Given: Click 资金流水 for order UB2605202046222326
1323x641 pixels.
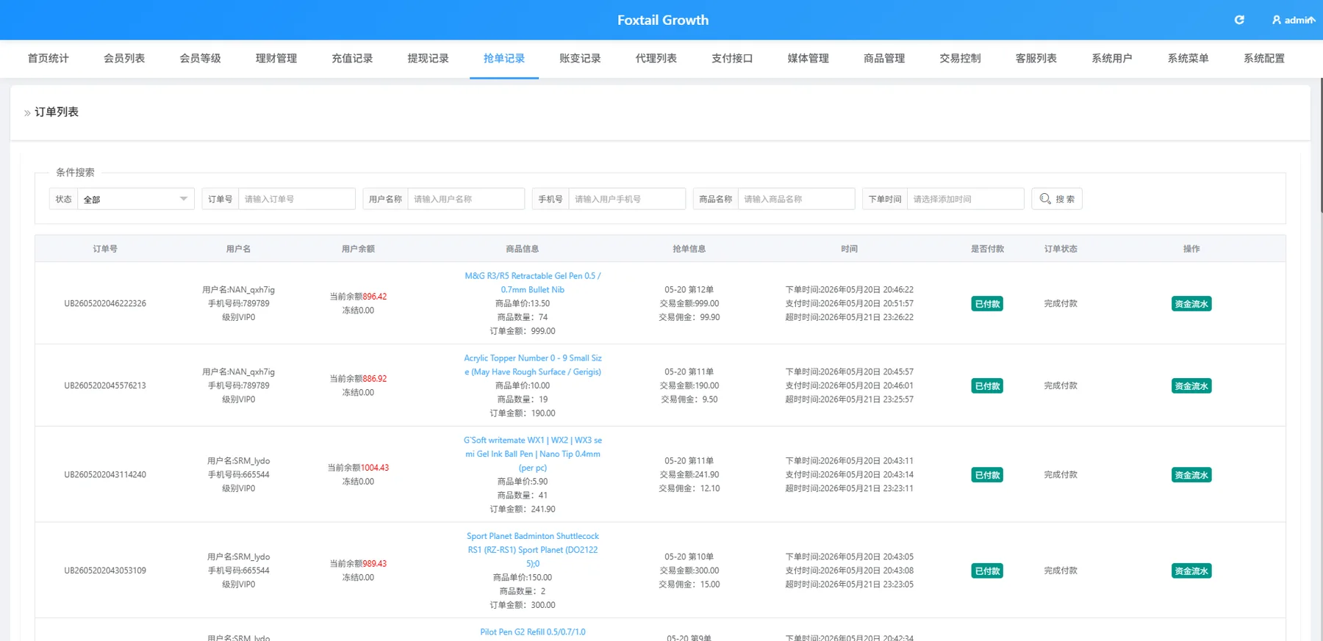Looking at the screenshot, I should [x=1191, y=304].
